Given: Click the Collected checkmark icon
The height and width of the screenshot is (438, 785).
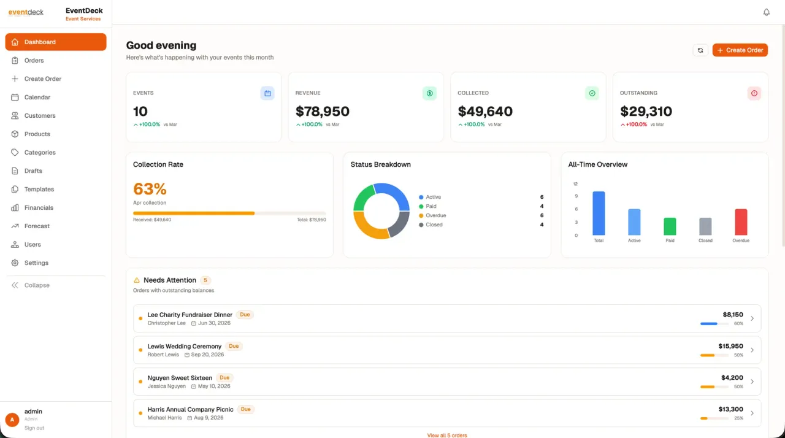Looking at the screenshot, I should tap(592, 93).
